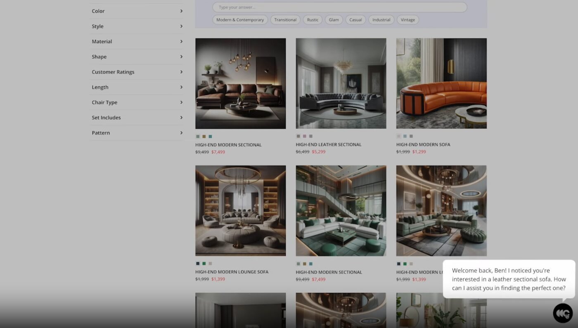The height and width of the screenshot is (328, 578).
Task: Open the High-End Leather Sectional product title
Action: point(328,145)
